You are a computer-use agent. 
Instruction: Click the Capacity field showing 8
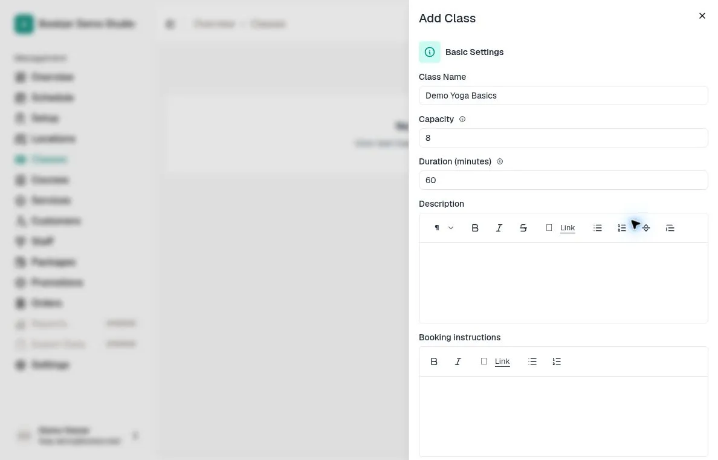pos(563,138)
